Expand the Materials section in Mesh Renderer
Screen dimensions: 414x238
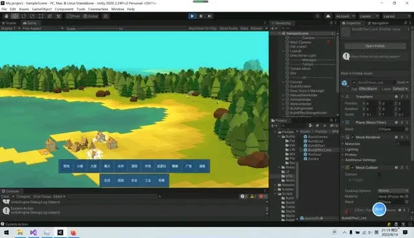click(353, 144)
